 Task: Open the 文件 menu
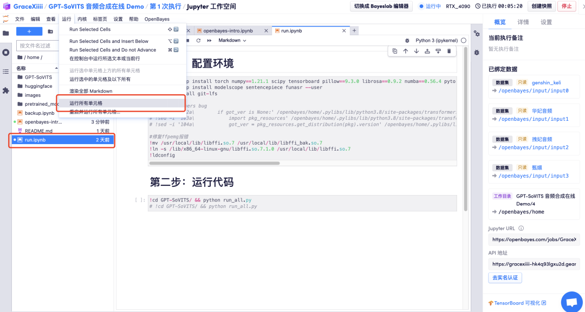(20, 19)
